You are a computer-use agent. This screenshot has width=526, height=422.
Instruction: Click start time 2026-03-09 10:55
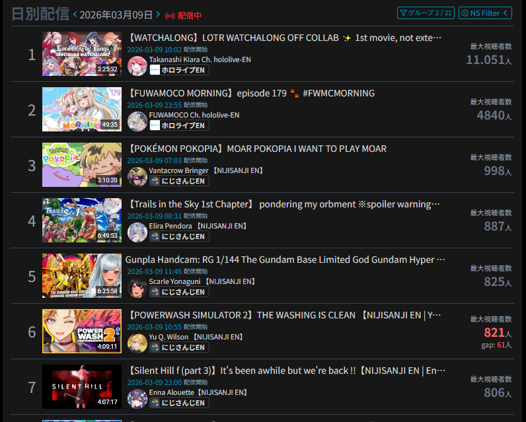point(155,327)
